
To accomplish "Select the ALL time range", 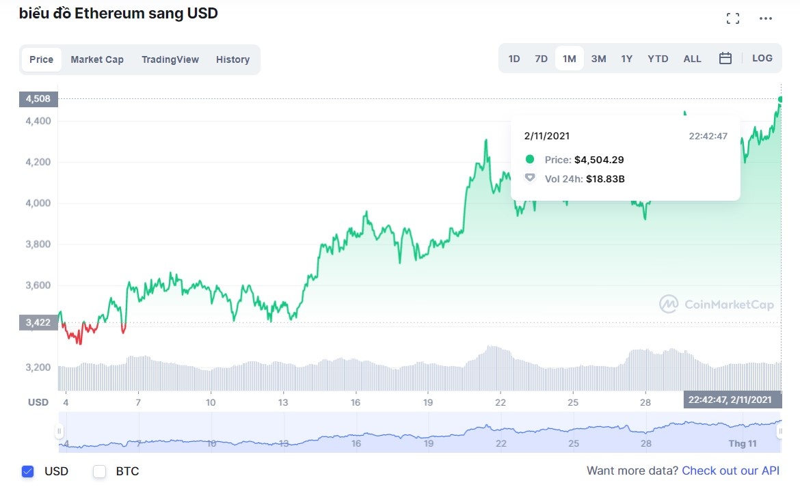I will point(692,59).
